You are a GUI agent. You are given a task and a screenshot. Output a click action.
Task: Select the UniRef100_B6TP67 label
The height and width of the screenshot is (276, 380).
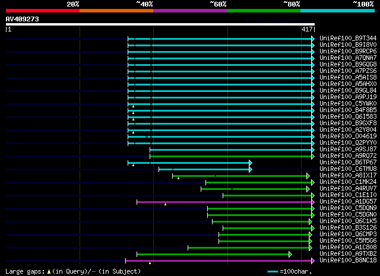348,163
